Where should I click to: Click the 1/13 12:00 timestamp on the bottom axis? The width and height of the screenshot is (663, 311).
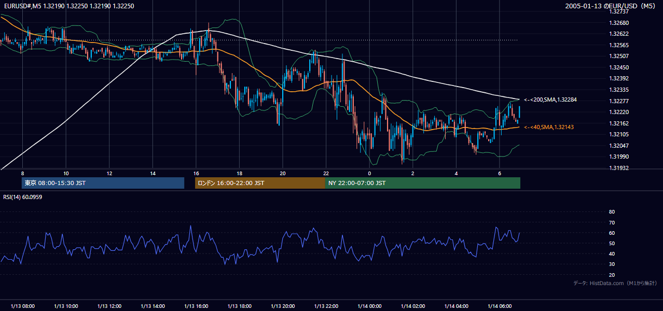(x=109, y=306)
